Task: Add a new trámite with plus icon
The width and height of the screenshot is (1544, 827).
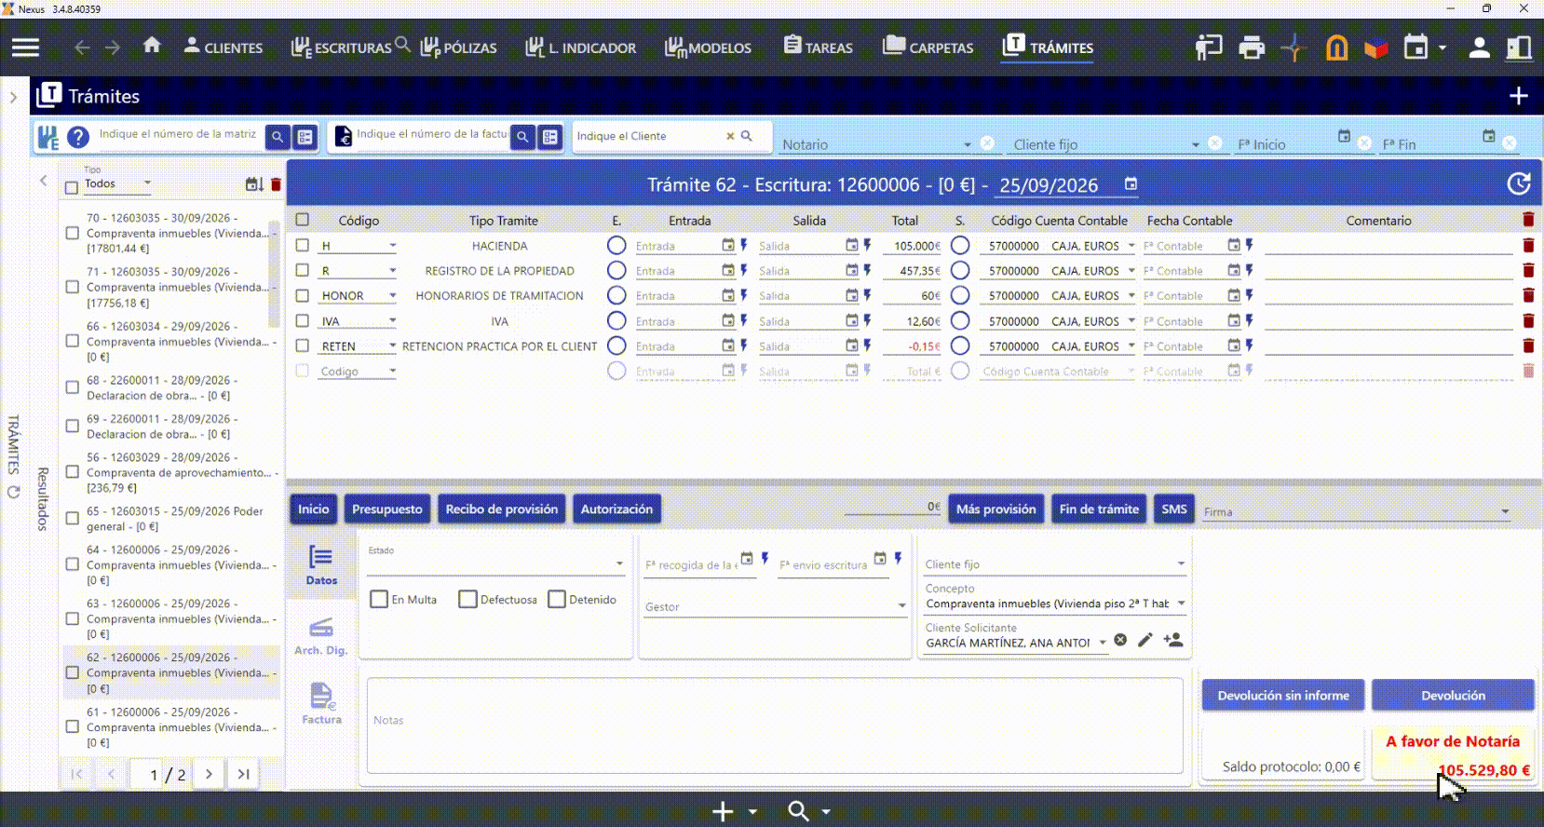Action: click(x=1519, y=96)
